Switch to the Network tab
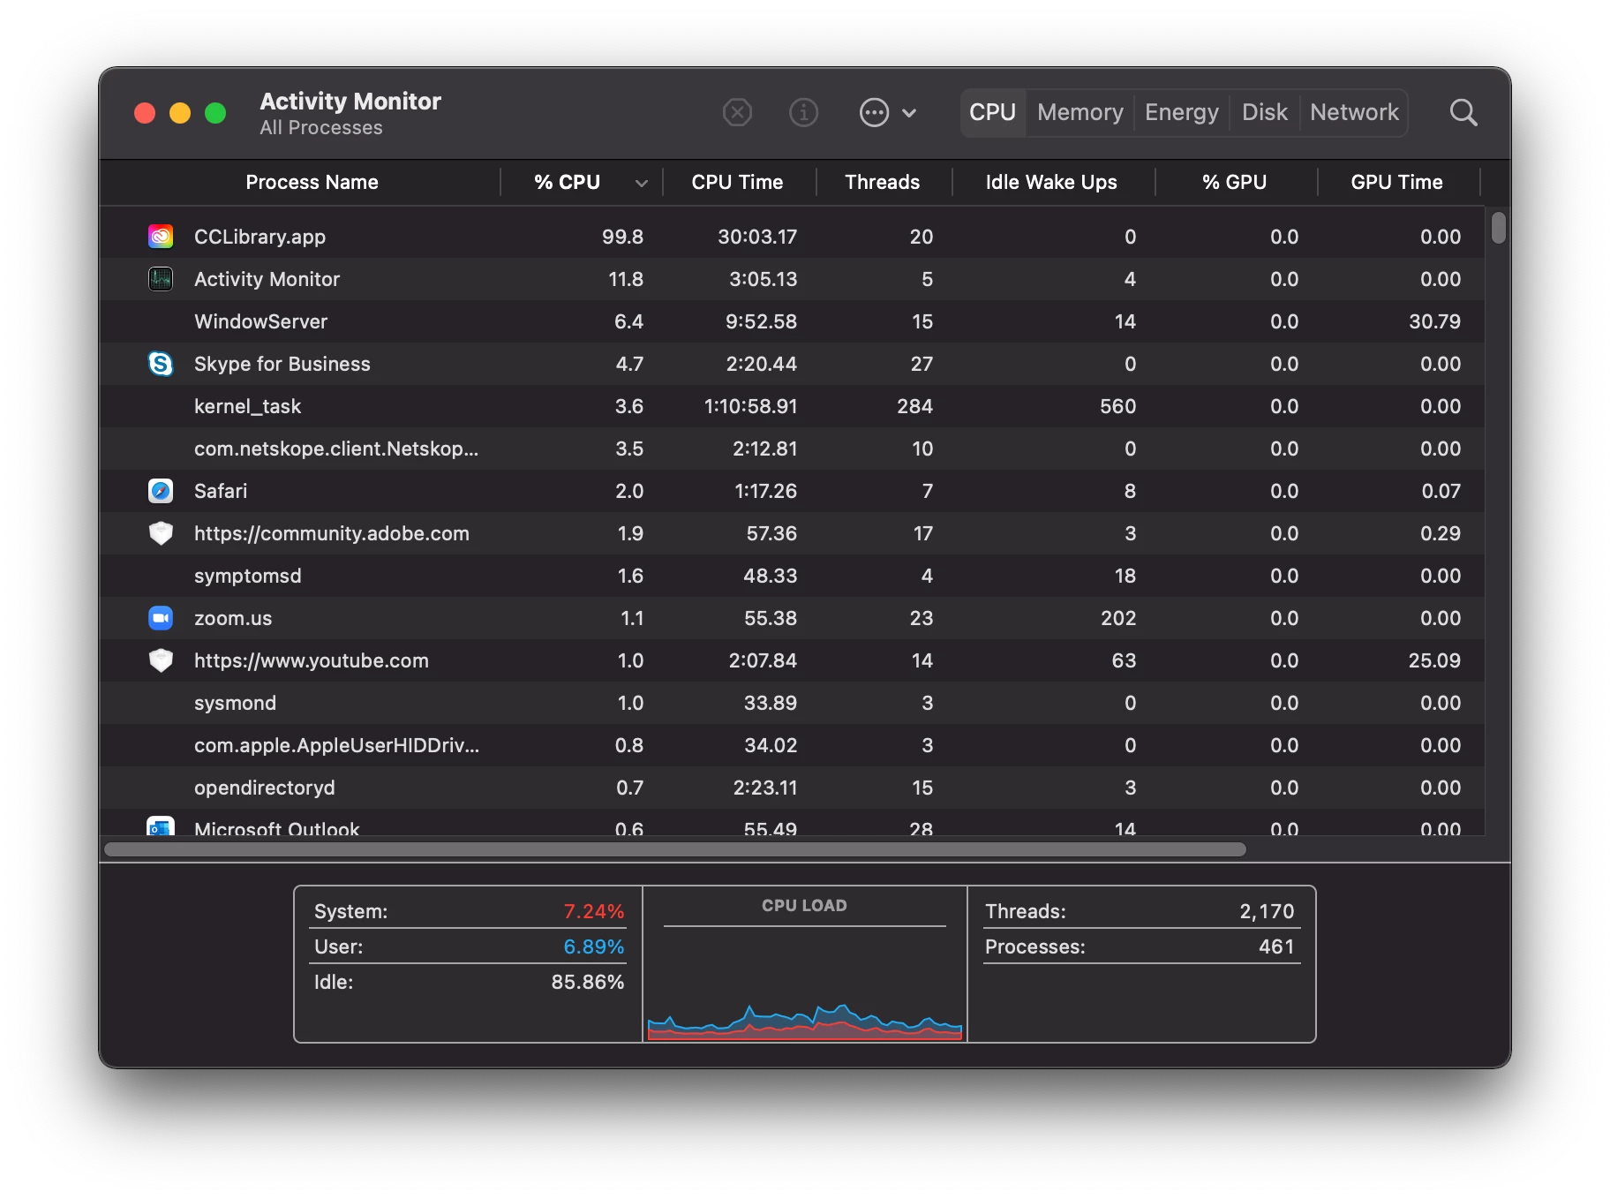Image resolution: width=1610 pixels, height=1199 pixels. (x=1354, y=112)
